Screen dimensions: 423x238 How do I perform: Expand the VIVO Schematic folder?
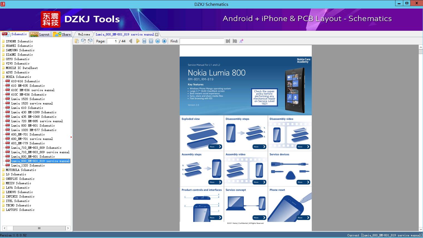[x=18, y=63]
